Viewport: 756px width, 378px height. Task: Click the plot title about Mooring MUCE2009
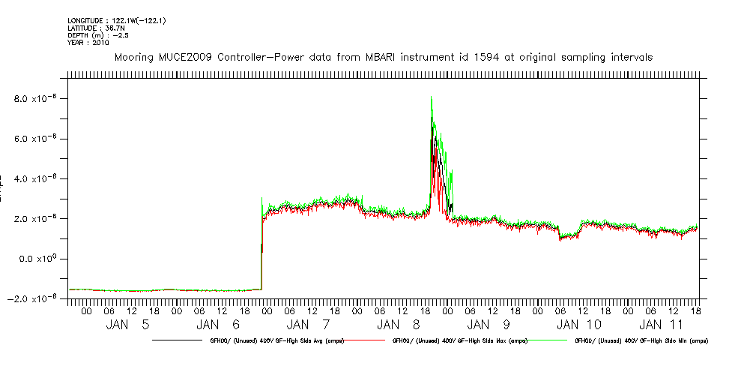(x=382, y=57)
